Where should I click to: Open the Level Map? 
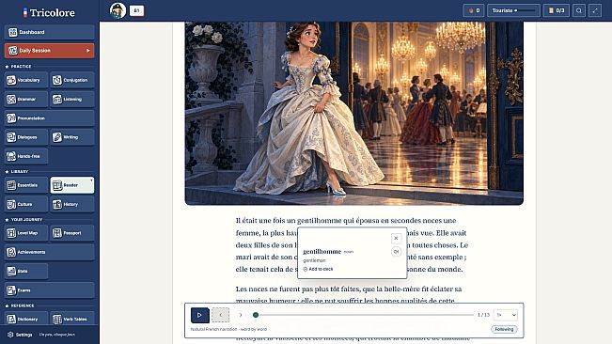tap(26, 233)
